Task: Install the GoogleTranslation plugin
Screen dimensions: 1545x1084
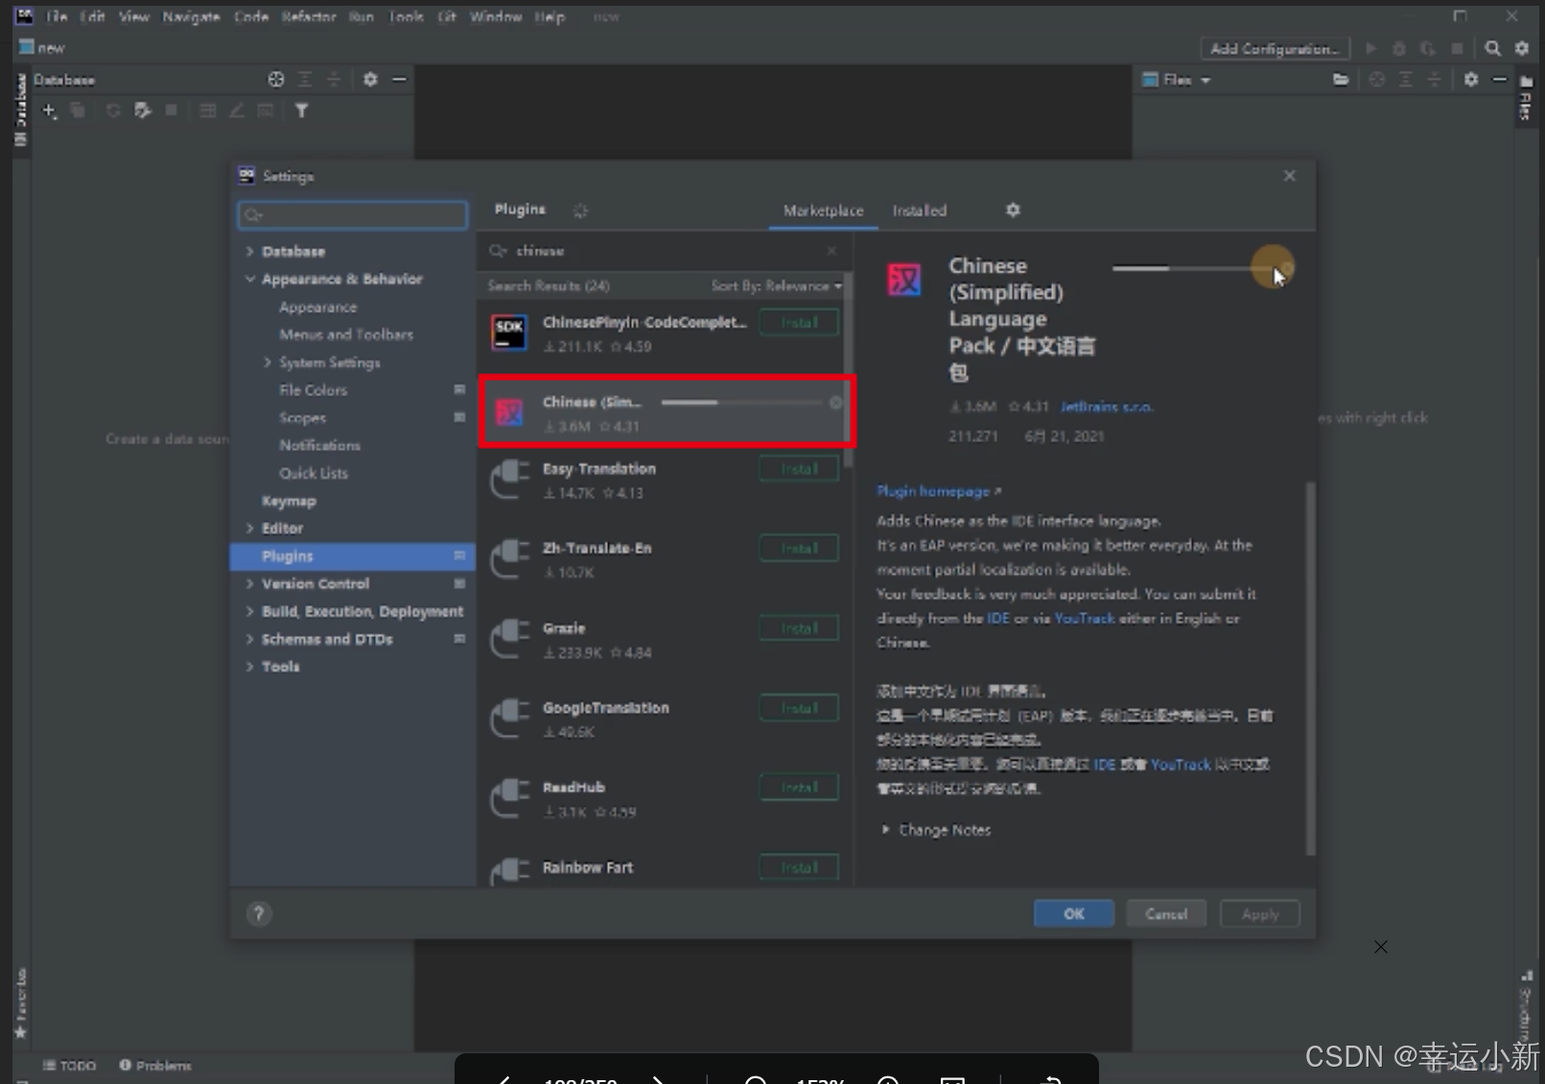Action: (x=799, y=708)
